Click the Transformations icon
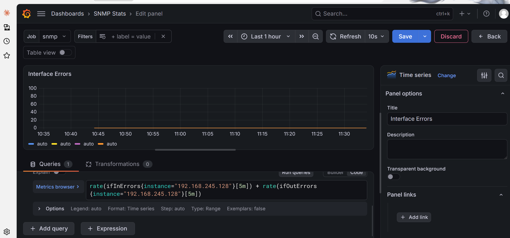510x238 pixels. click(x=89, y=164)
